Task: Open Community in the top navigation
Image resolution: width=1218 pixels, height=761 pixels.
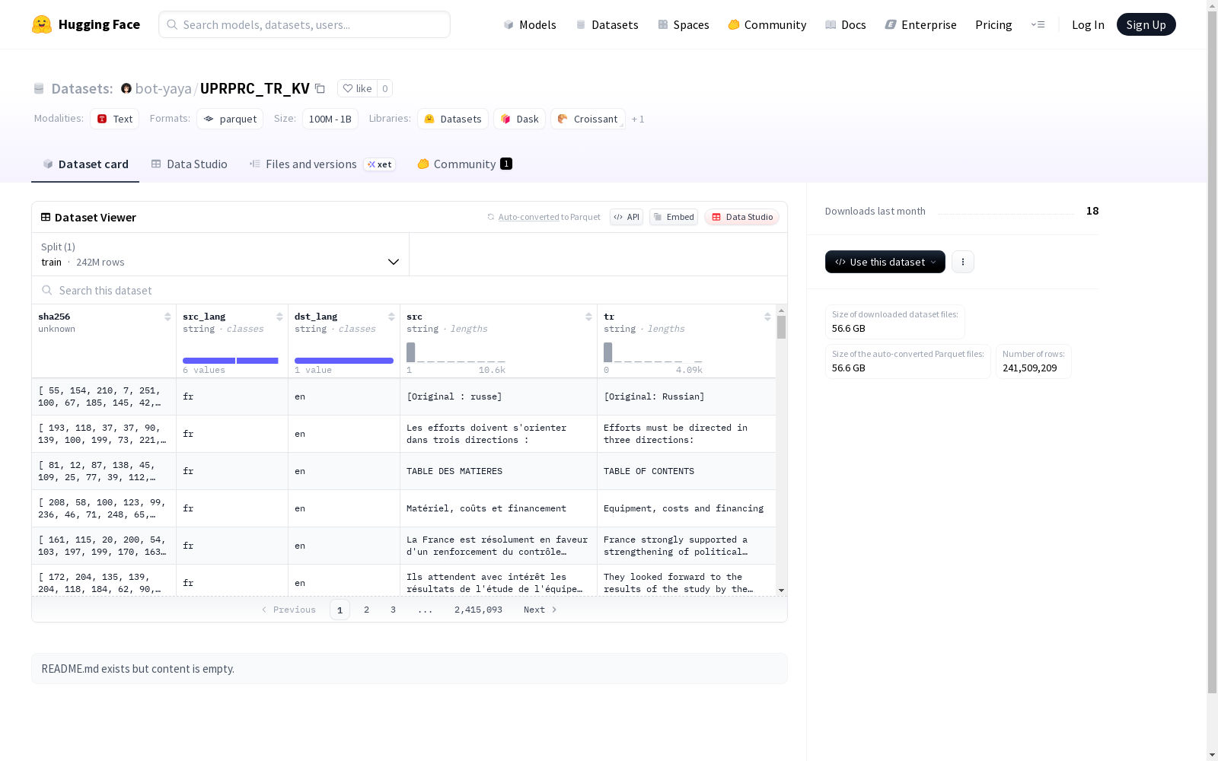Action: pyautogui.click(x=767, y=24)
